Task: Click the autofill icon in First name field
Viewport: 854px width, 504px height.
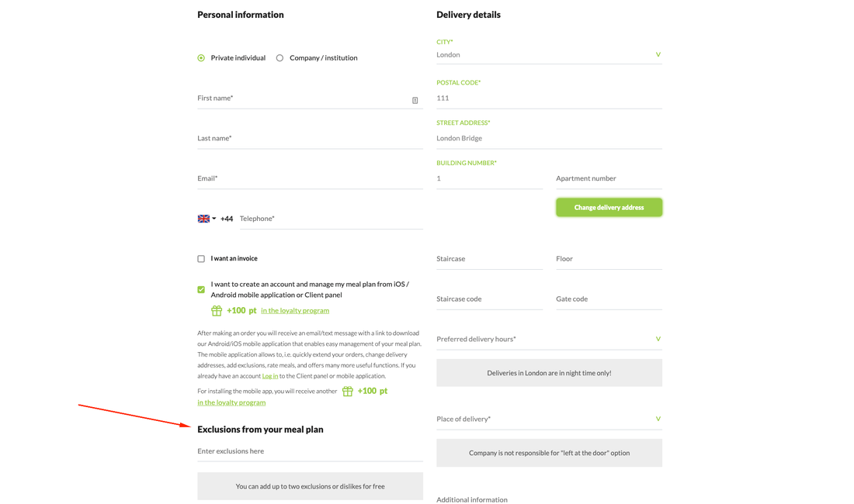Action: (x=415, y=100)
